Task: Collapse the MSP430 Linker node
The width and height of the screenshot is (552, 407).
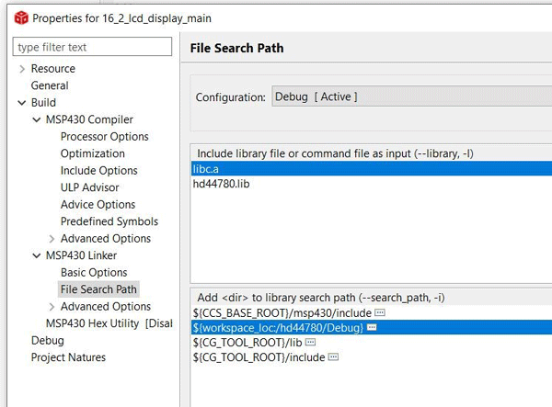Action: pyautogui.click(x=36, y=255)
